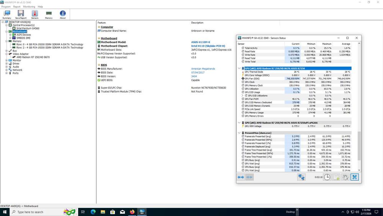Select AMD Radeon R7 250/HD 8670 tree item

click(x=33, y=57)
